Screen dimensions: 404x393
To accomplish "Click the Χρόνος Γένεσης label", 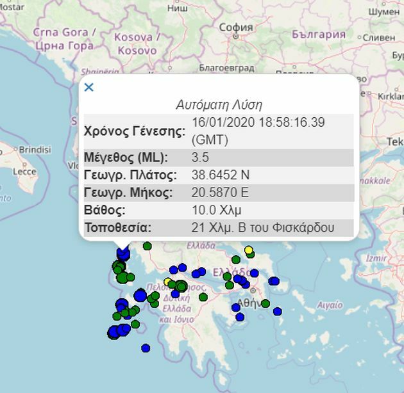I will 135,131.
